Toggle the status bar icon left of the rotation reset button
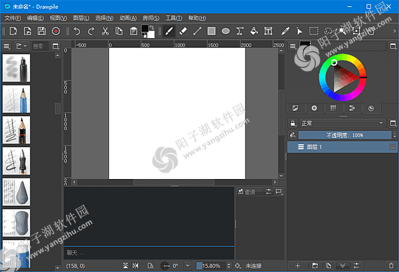399x272 pixels. (150, 266)
